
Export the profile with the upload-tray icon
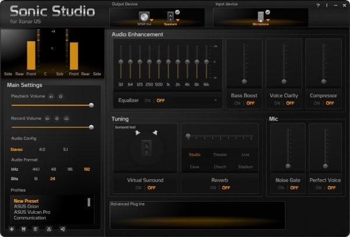49,229
